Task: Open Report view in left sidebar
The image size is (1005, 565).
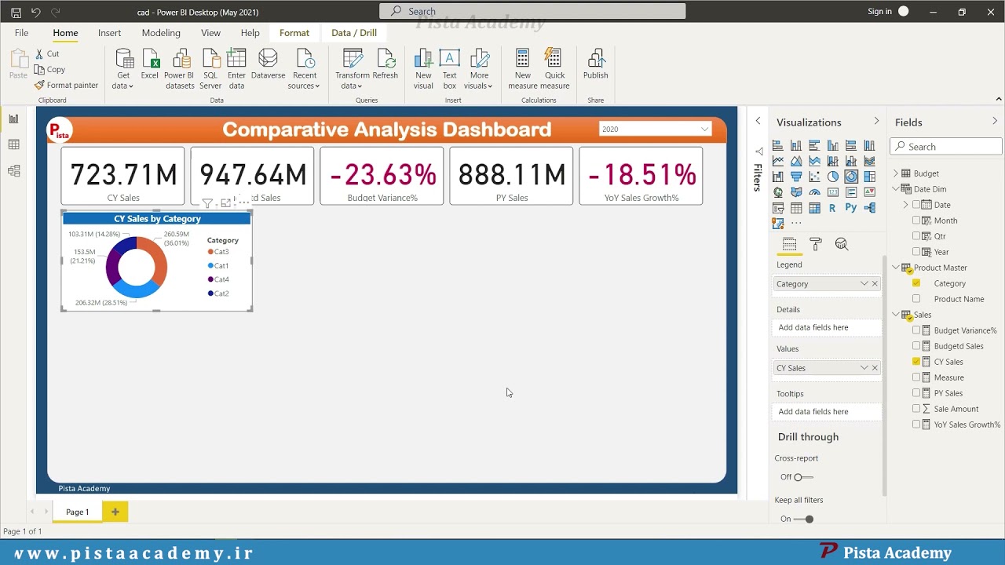Action: point(13,118)
